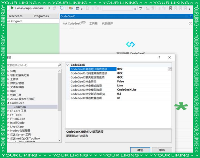Viewport: 200px width, 158px height.
Task: Select 工作项 in the options tree
Action: tap(14, 79)
